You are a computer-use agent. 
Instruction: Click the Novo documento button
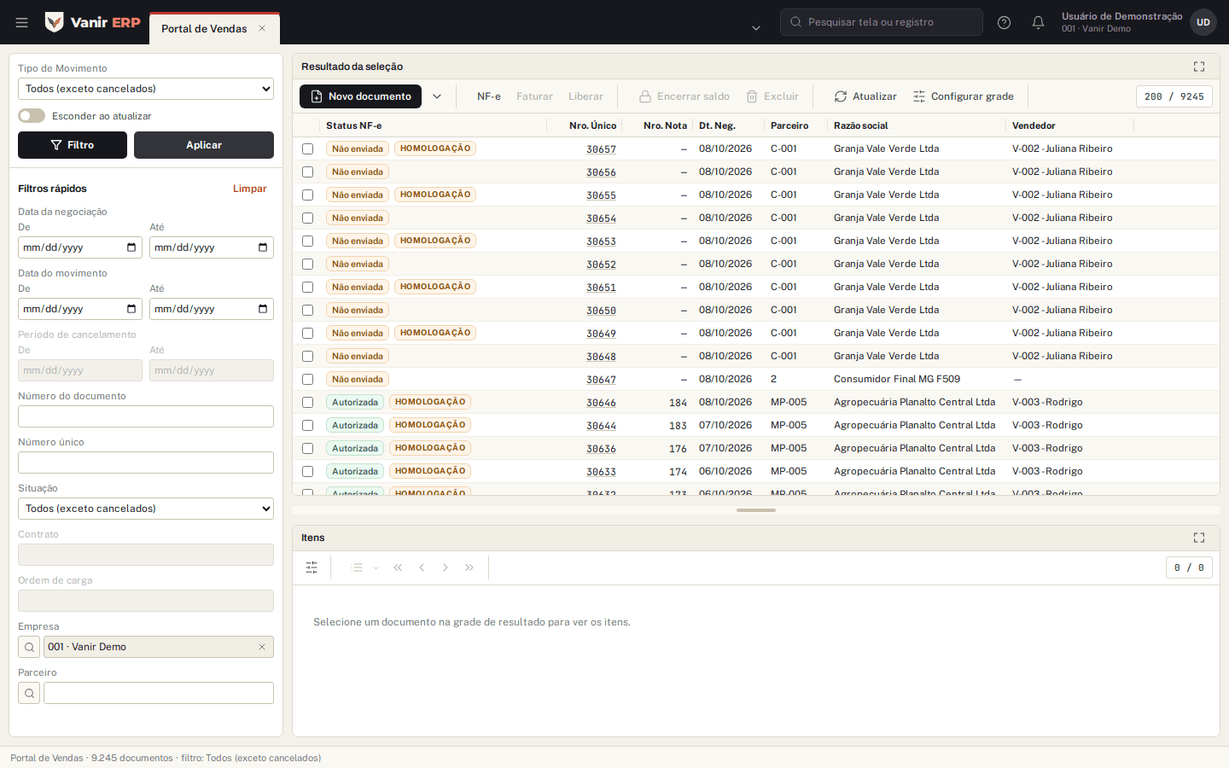point(360,96)
